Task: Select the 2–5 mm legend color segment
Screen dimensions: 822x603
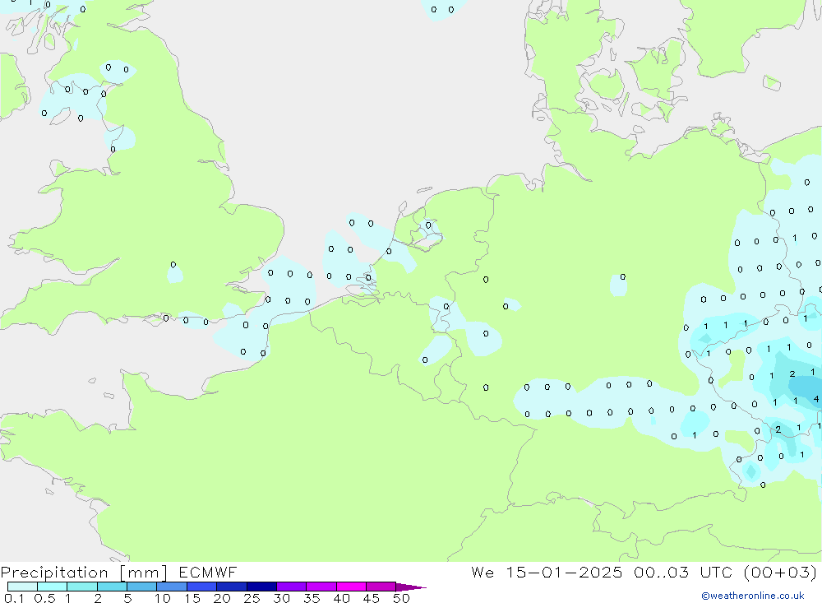Action: coord(112,587)
